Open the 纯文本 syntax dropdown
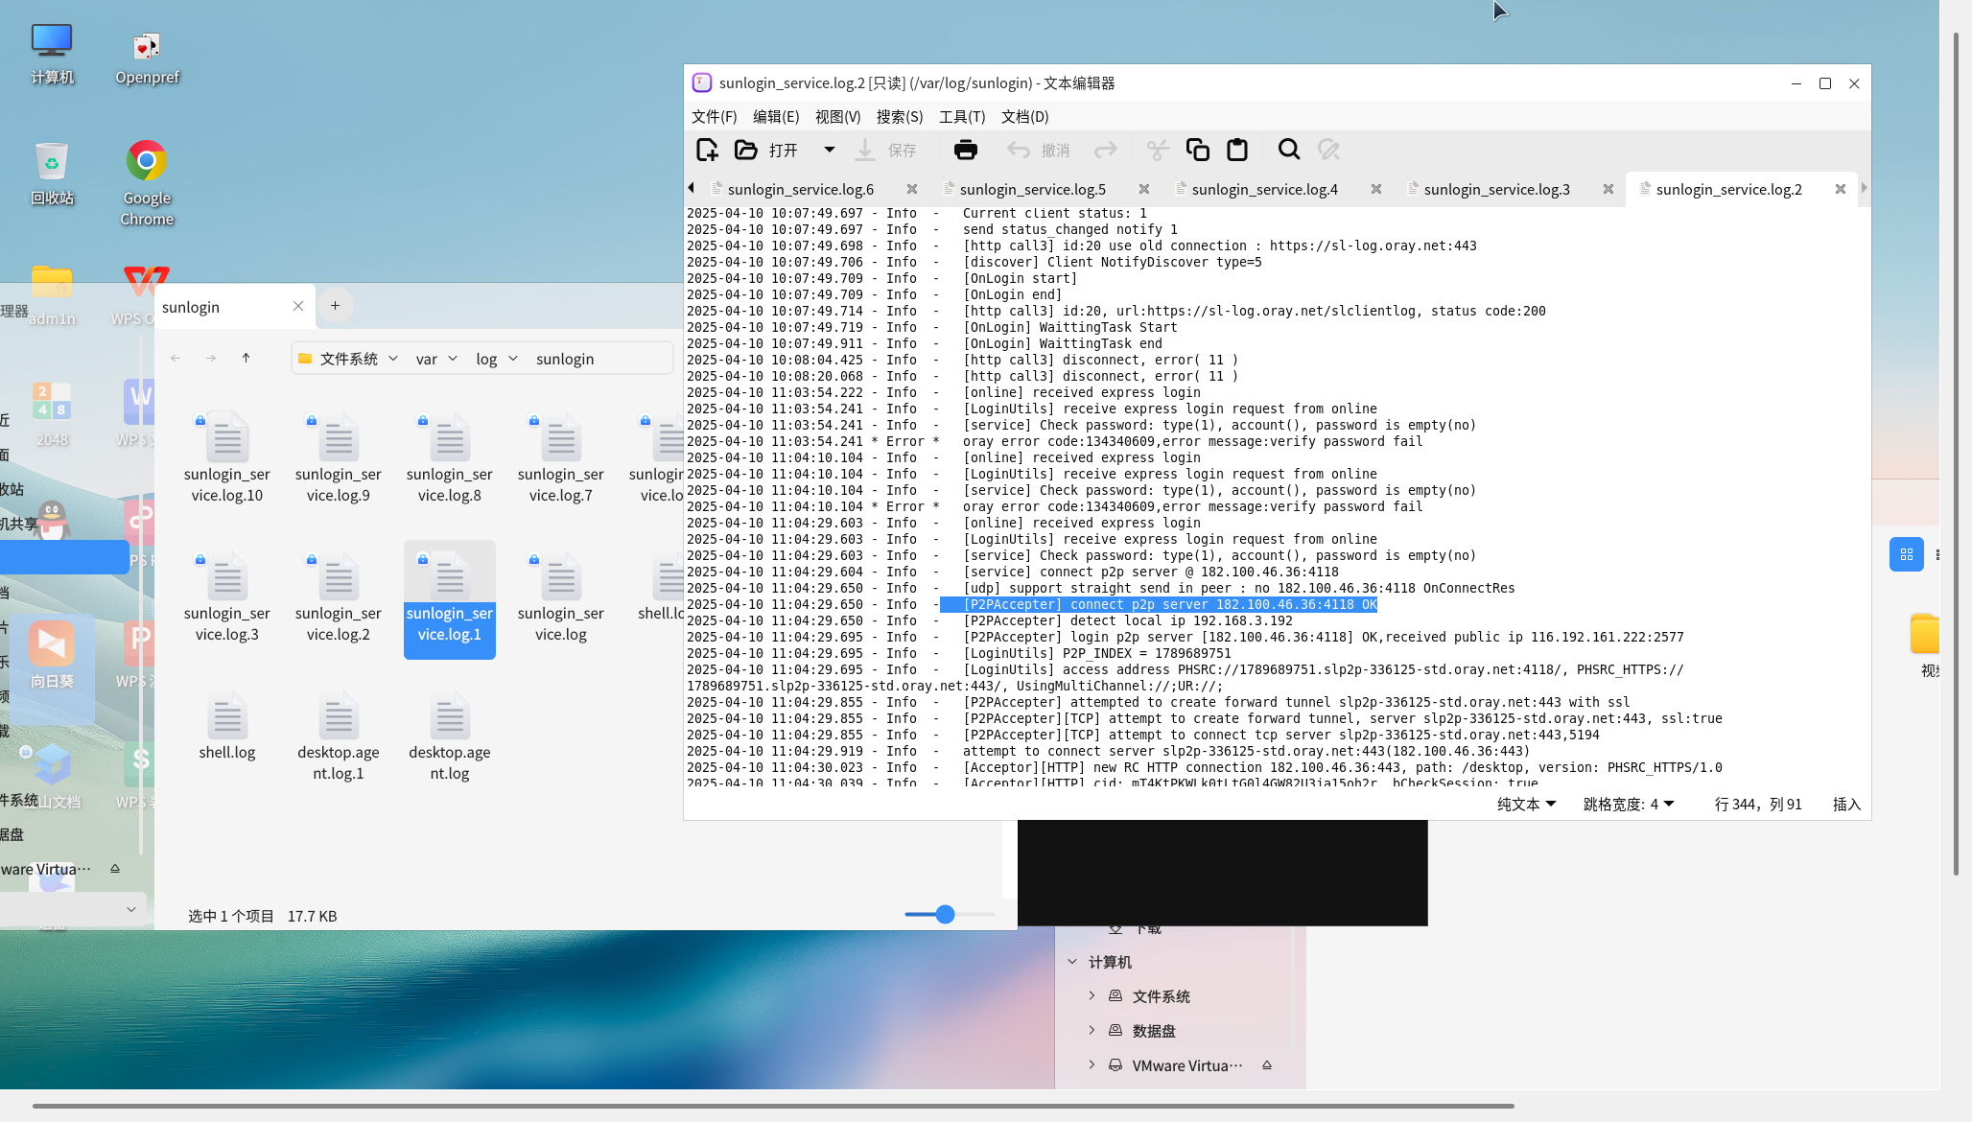This screenshot has height=1122, width=1972. 1526,805
